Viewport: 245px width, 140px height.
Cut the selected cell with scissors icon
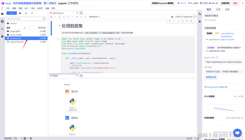point(59,17)
